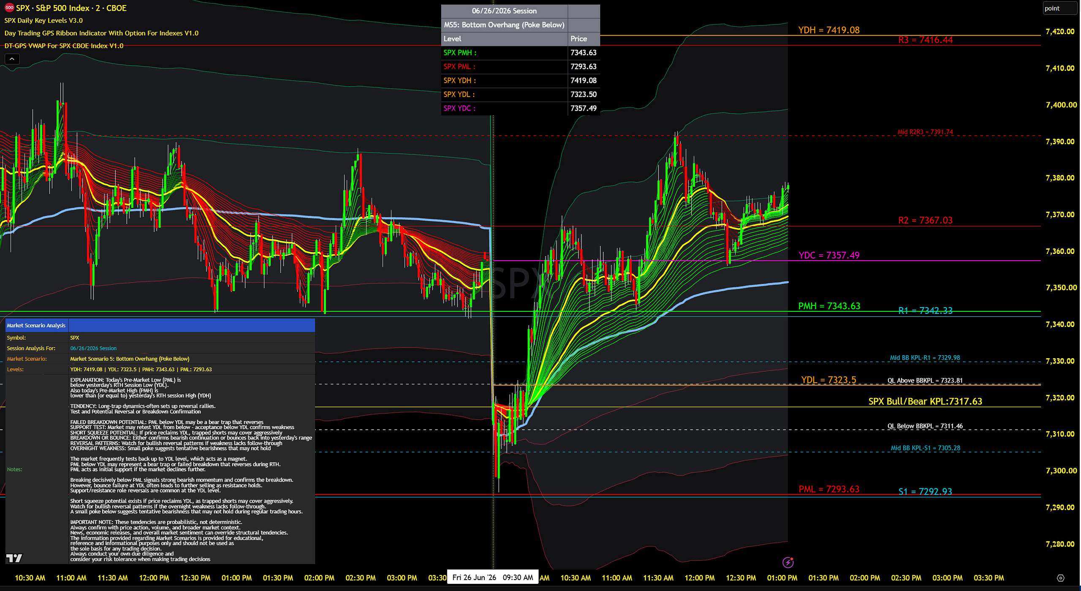Click the 'R2 = 7367.03' resistance label
This screenshot has height=591, width=1081.
coord(926,221)
